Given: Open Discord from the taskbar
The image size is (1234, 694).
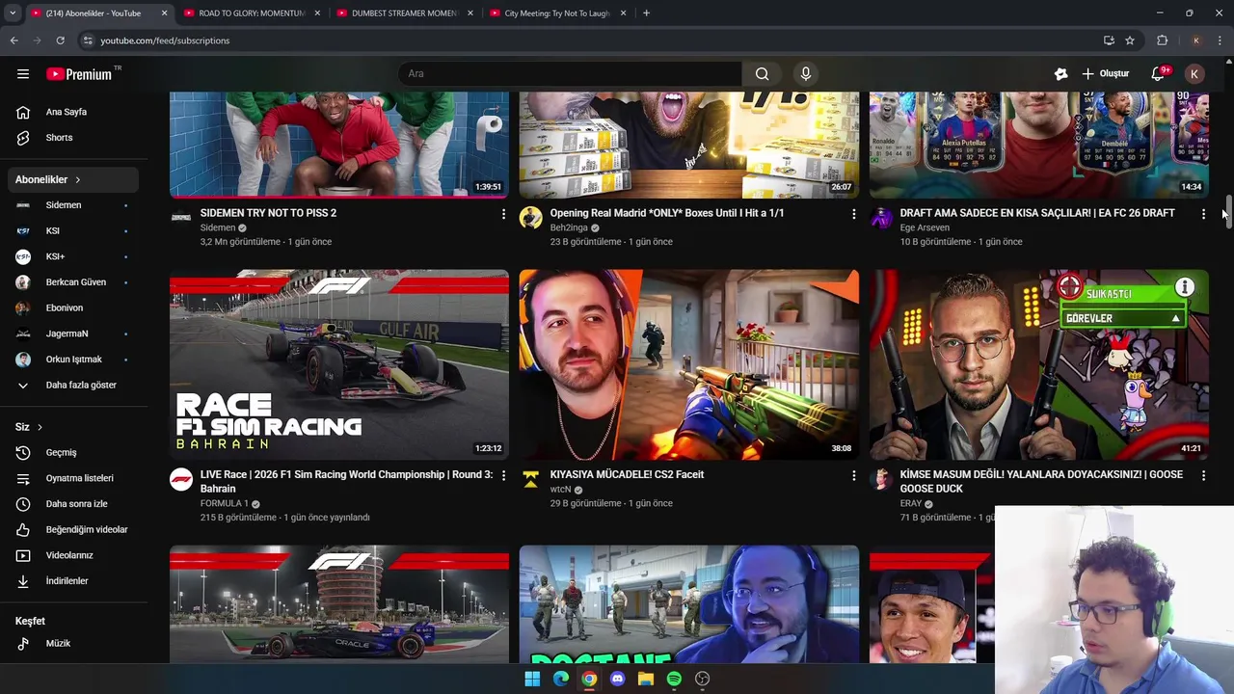Looking at the screenshot, I should tap(618, 679).
